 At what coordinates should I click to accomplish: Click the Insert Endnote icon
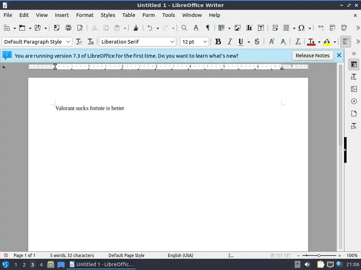344,28
